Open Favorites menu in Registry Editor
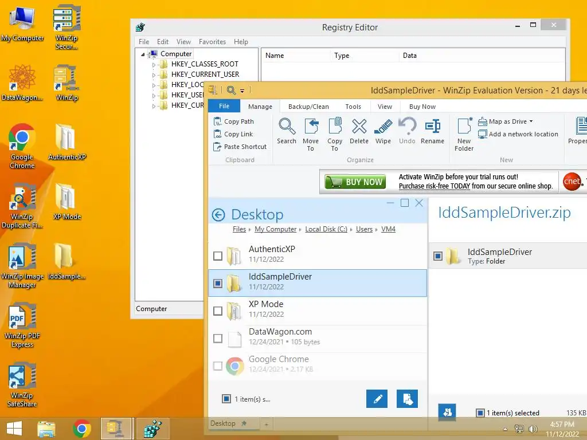 click(212, 41)
